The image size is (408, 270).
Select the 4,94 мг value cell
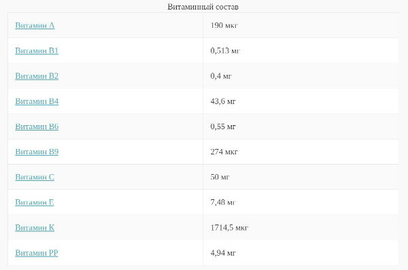(x=301, y=252)
